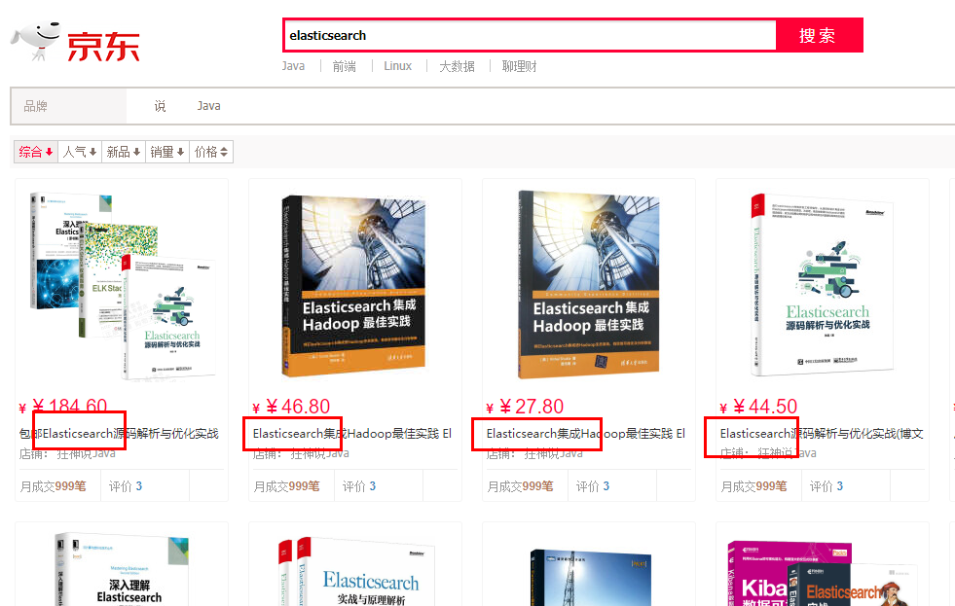Click the elasticsearch search input field

(530, 35)
